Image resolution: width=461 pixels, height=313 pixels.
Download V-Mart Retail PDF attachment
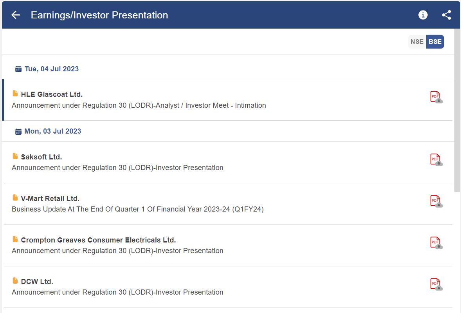(x=436, y=201)
